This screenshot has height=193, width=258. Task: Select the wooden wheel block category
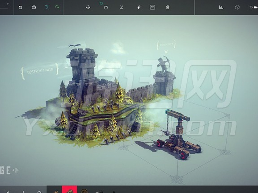tap(84, 190)
